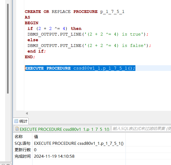171x165 pixels.
Task: Click the 'END;' line in the editor
Action: click(x=30, y=57)
